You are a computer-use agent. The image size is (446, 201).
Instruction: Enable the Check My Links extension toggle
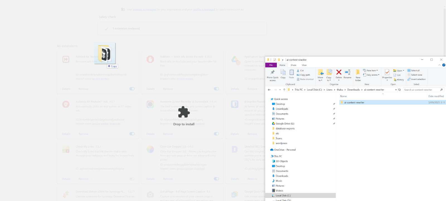(132, 179)
